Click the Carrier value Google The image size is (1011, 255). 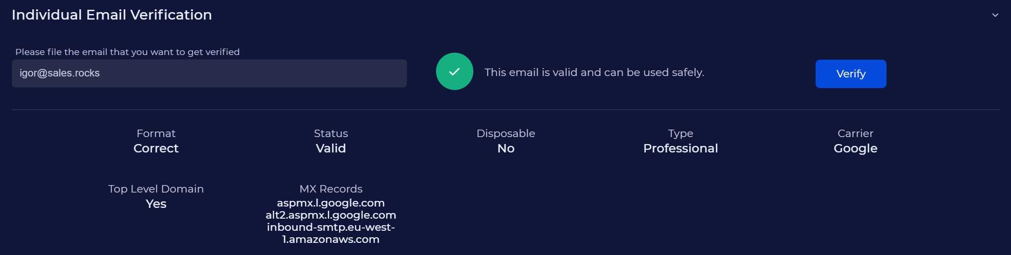pyautogui.click(x=855, y=148)
